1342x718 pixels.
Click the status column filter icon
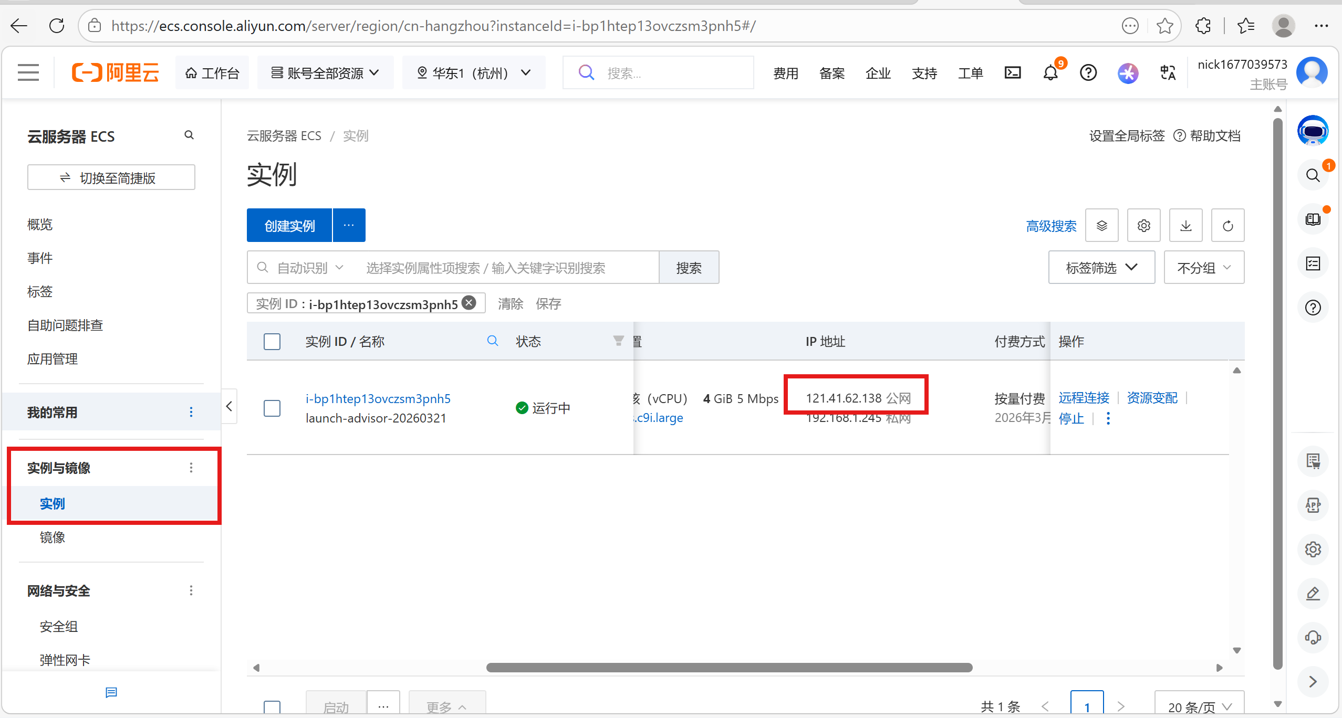pyautogui.click(x=618, y=341)
